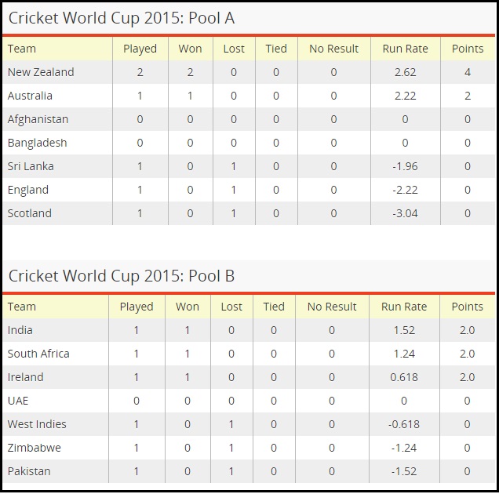The image size is (499, 494).
Task: Click the Pool A Points column header
Action: [468, 49]
